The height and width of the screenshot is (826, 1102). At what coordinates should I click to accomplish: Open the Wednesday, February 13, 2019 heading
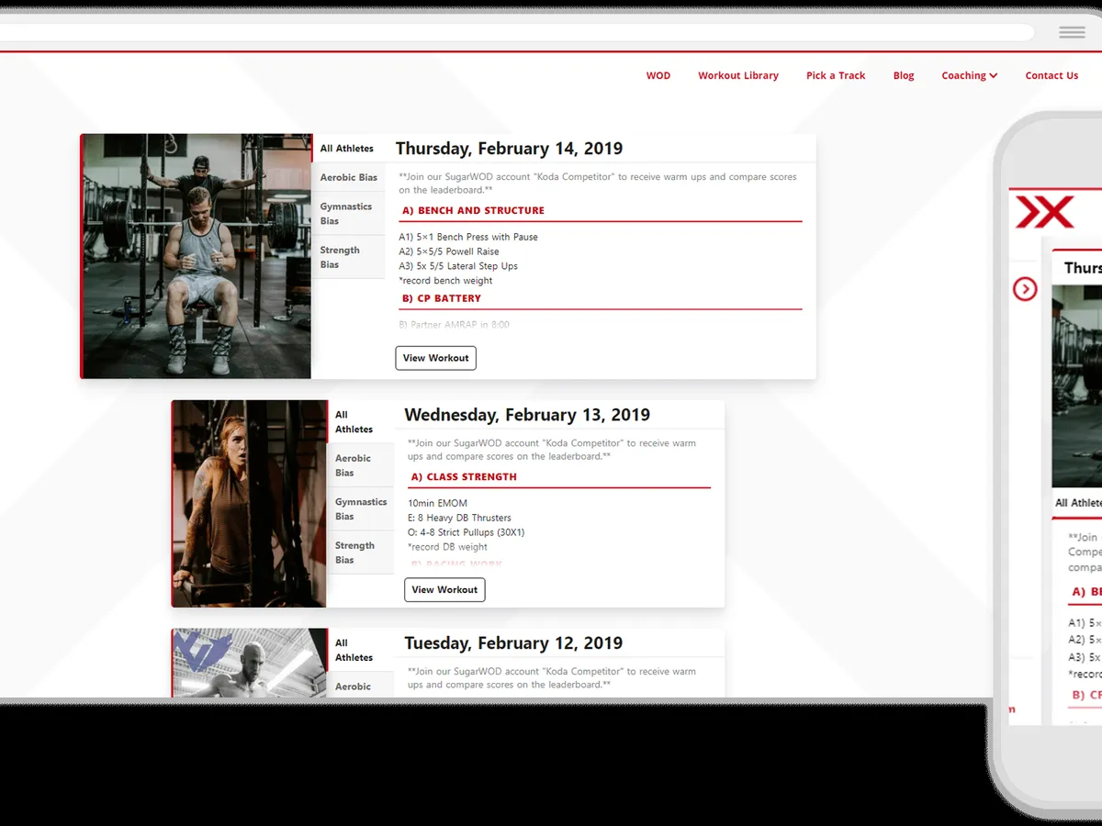click(527, 415)
